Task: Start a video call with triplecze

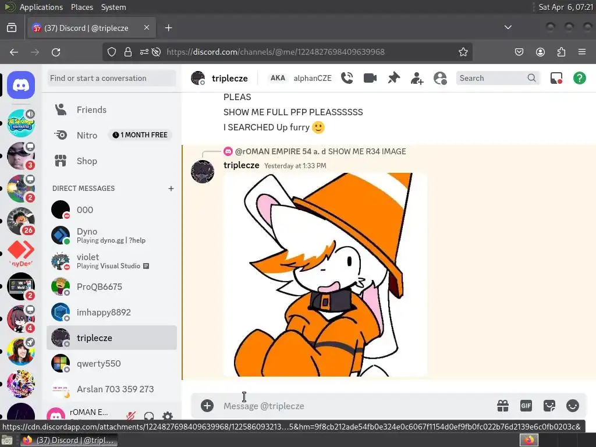Action: pos(370,79)
